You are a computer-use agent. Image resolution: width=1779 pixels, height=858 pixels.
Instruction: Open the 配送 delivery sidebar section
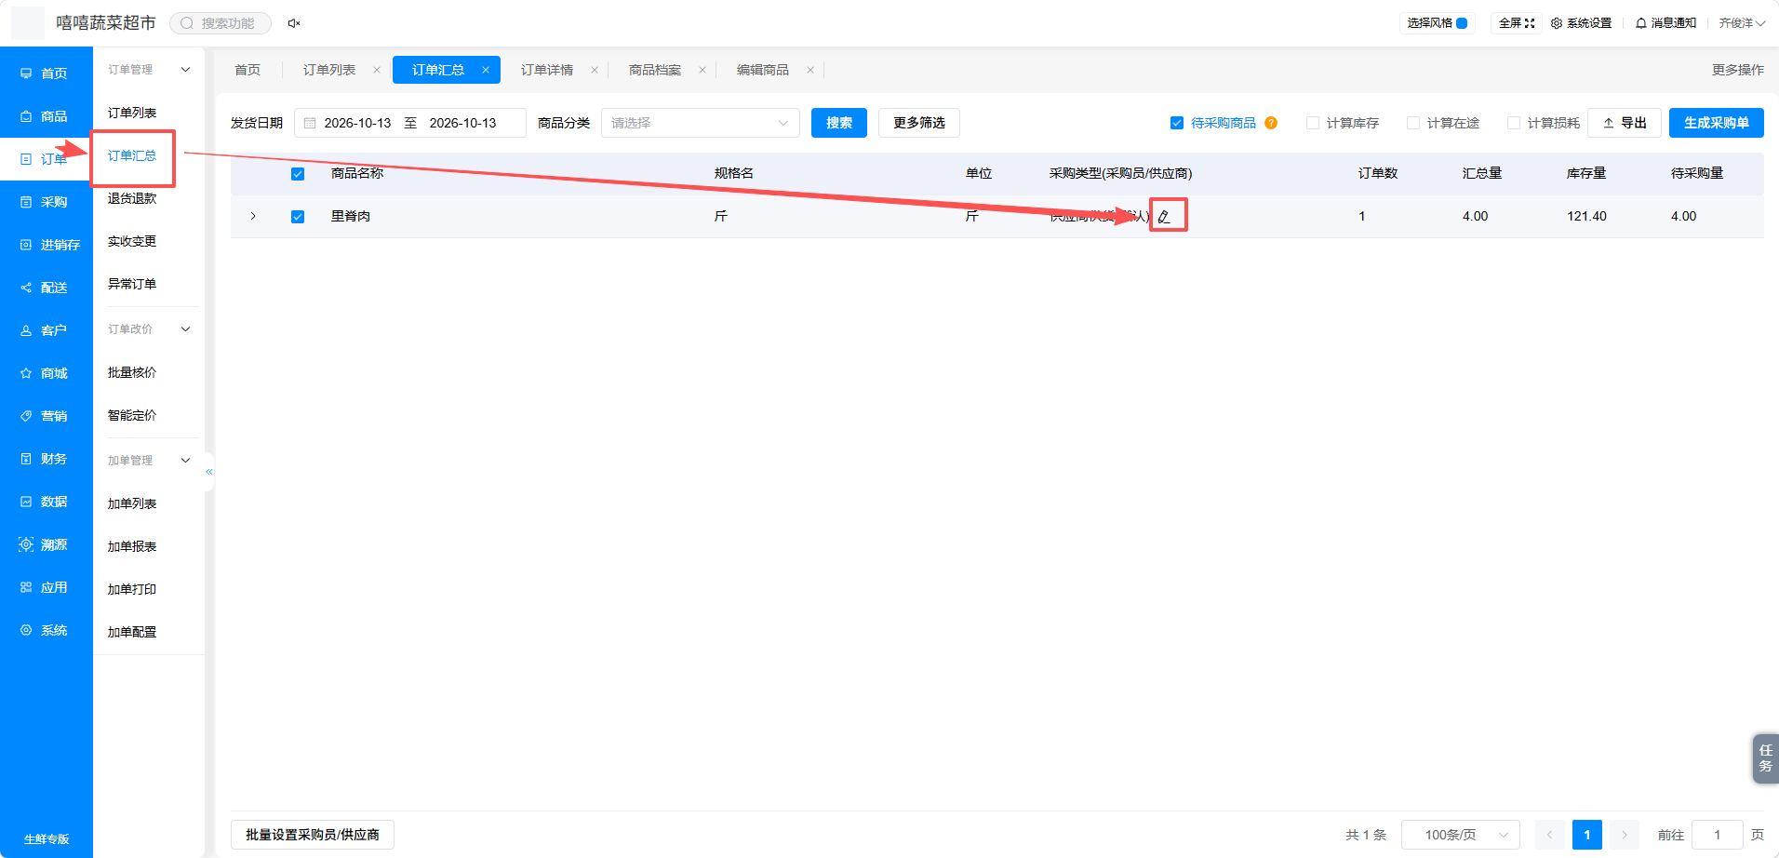tap(45, 288)
